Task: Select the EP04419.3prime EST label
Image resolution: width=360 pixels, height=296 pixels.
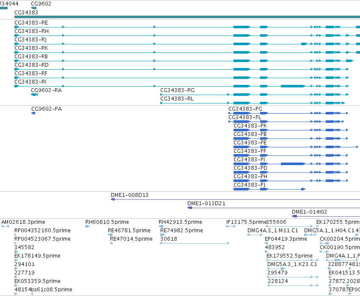Action: click(x=286, y=239)
